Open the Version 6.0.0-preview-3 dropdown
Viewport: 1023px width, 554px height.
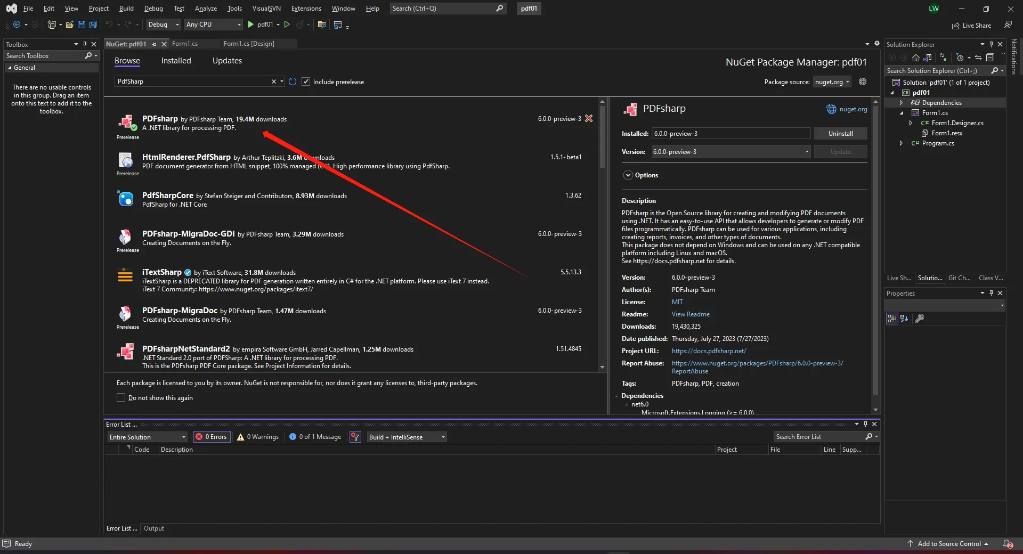point(731,152)
